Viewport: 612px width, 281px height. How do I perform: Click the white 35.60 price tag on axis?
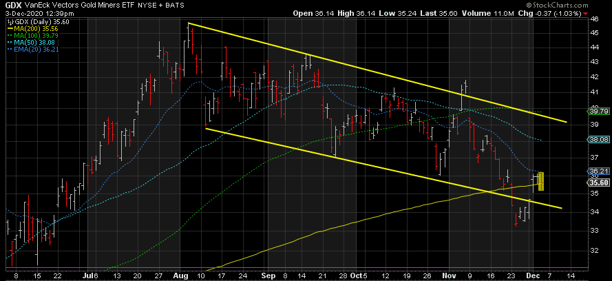click(x=599, y=183)
